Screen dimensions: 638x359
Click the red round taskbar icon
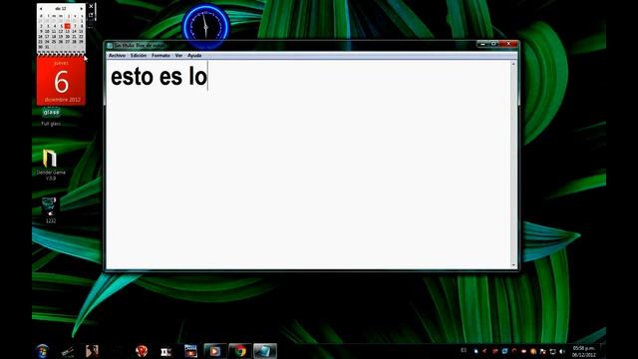coord(142,351)
